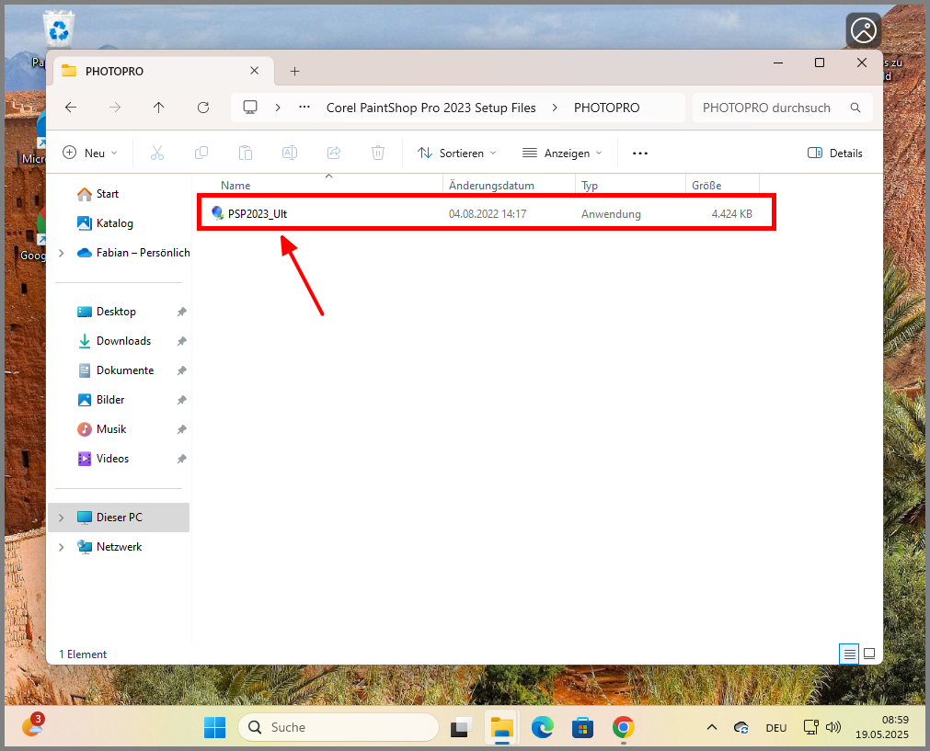Open the Anzeigen menu
Screen dimensions: 930x751
(x=562, y=153)
